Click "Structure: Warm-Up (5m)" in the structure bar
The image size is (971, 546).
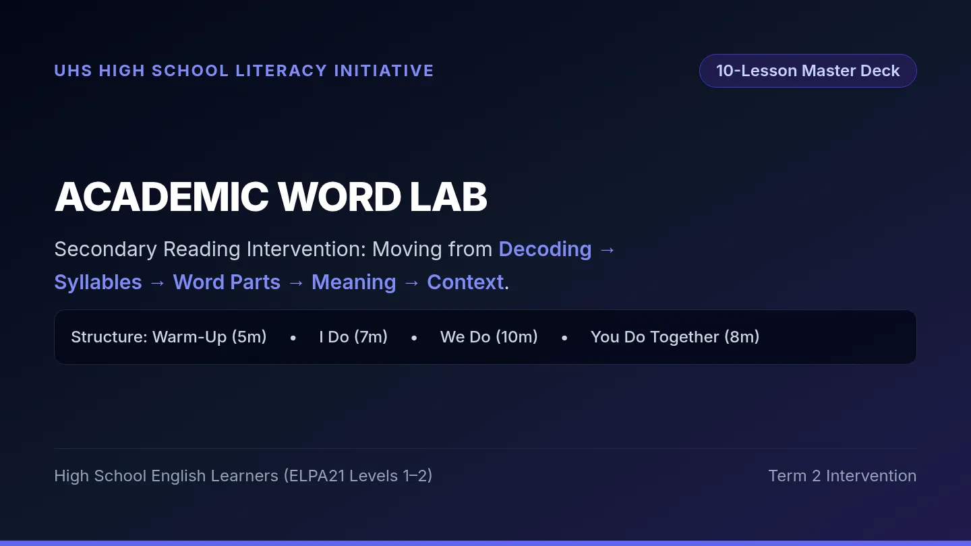tap(169, 337)
